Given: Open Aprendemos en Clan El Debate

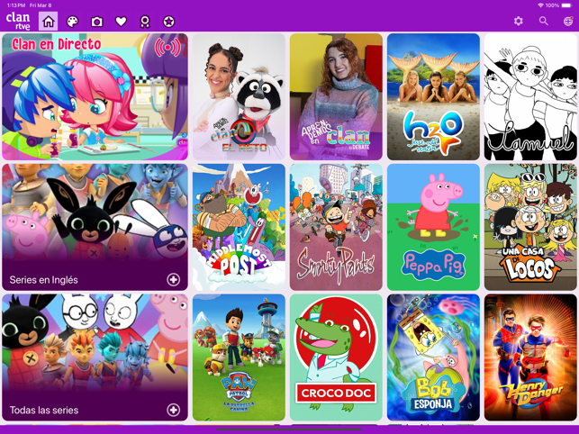Looking at the screenshot, I should pyautogui.click(x=336, y=96).
